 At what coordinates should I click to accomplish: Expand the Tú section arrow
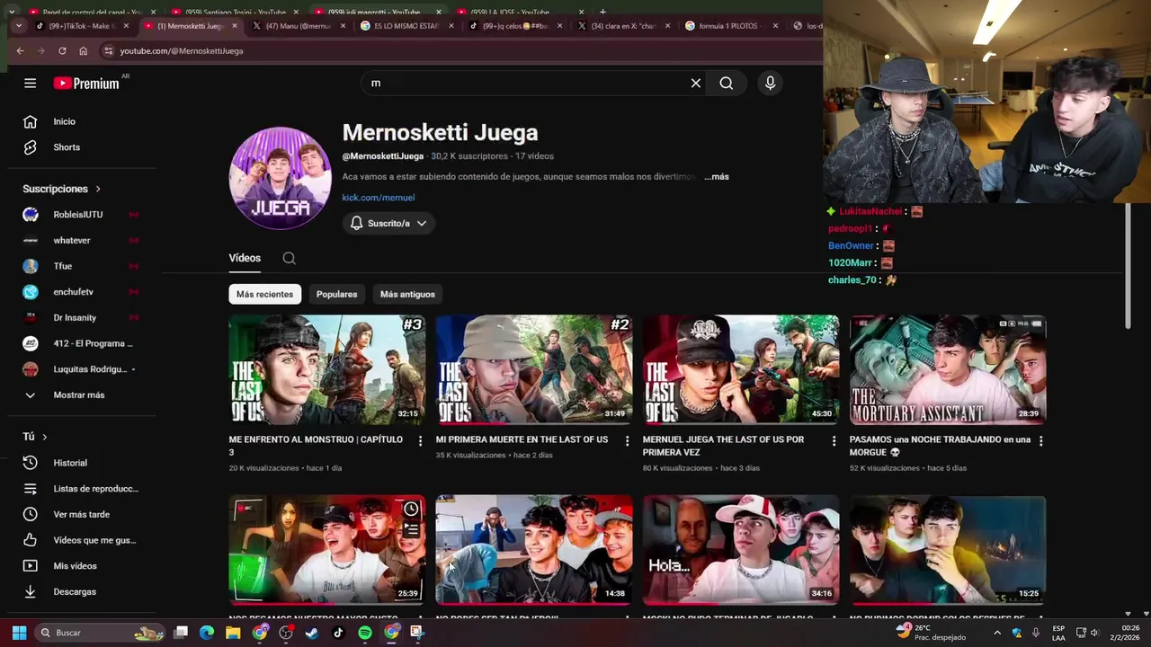[x=44, y=437]
